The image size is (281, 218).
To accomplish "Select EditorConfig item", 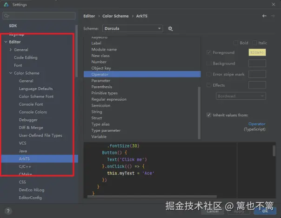I will tap(30, 198).
